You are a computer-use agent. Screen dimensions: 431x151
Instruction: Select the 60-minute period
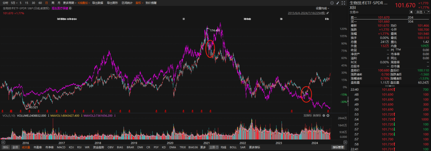pos(40,3)
